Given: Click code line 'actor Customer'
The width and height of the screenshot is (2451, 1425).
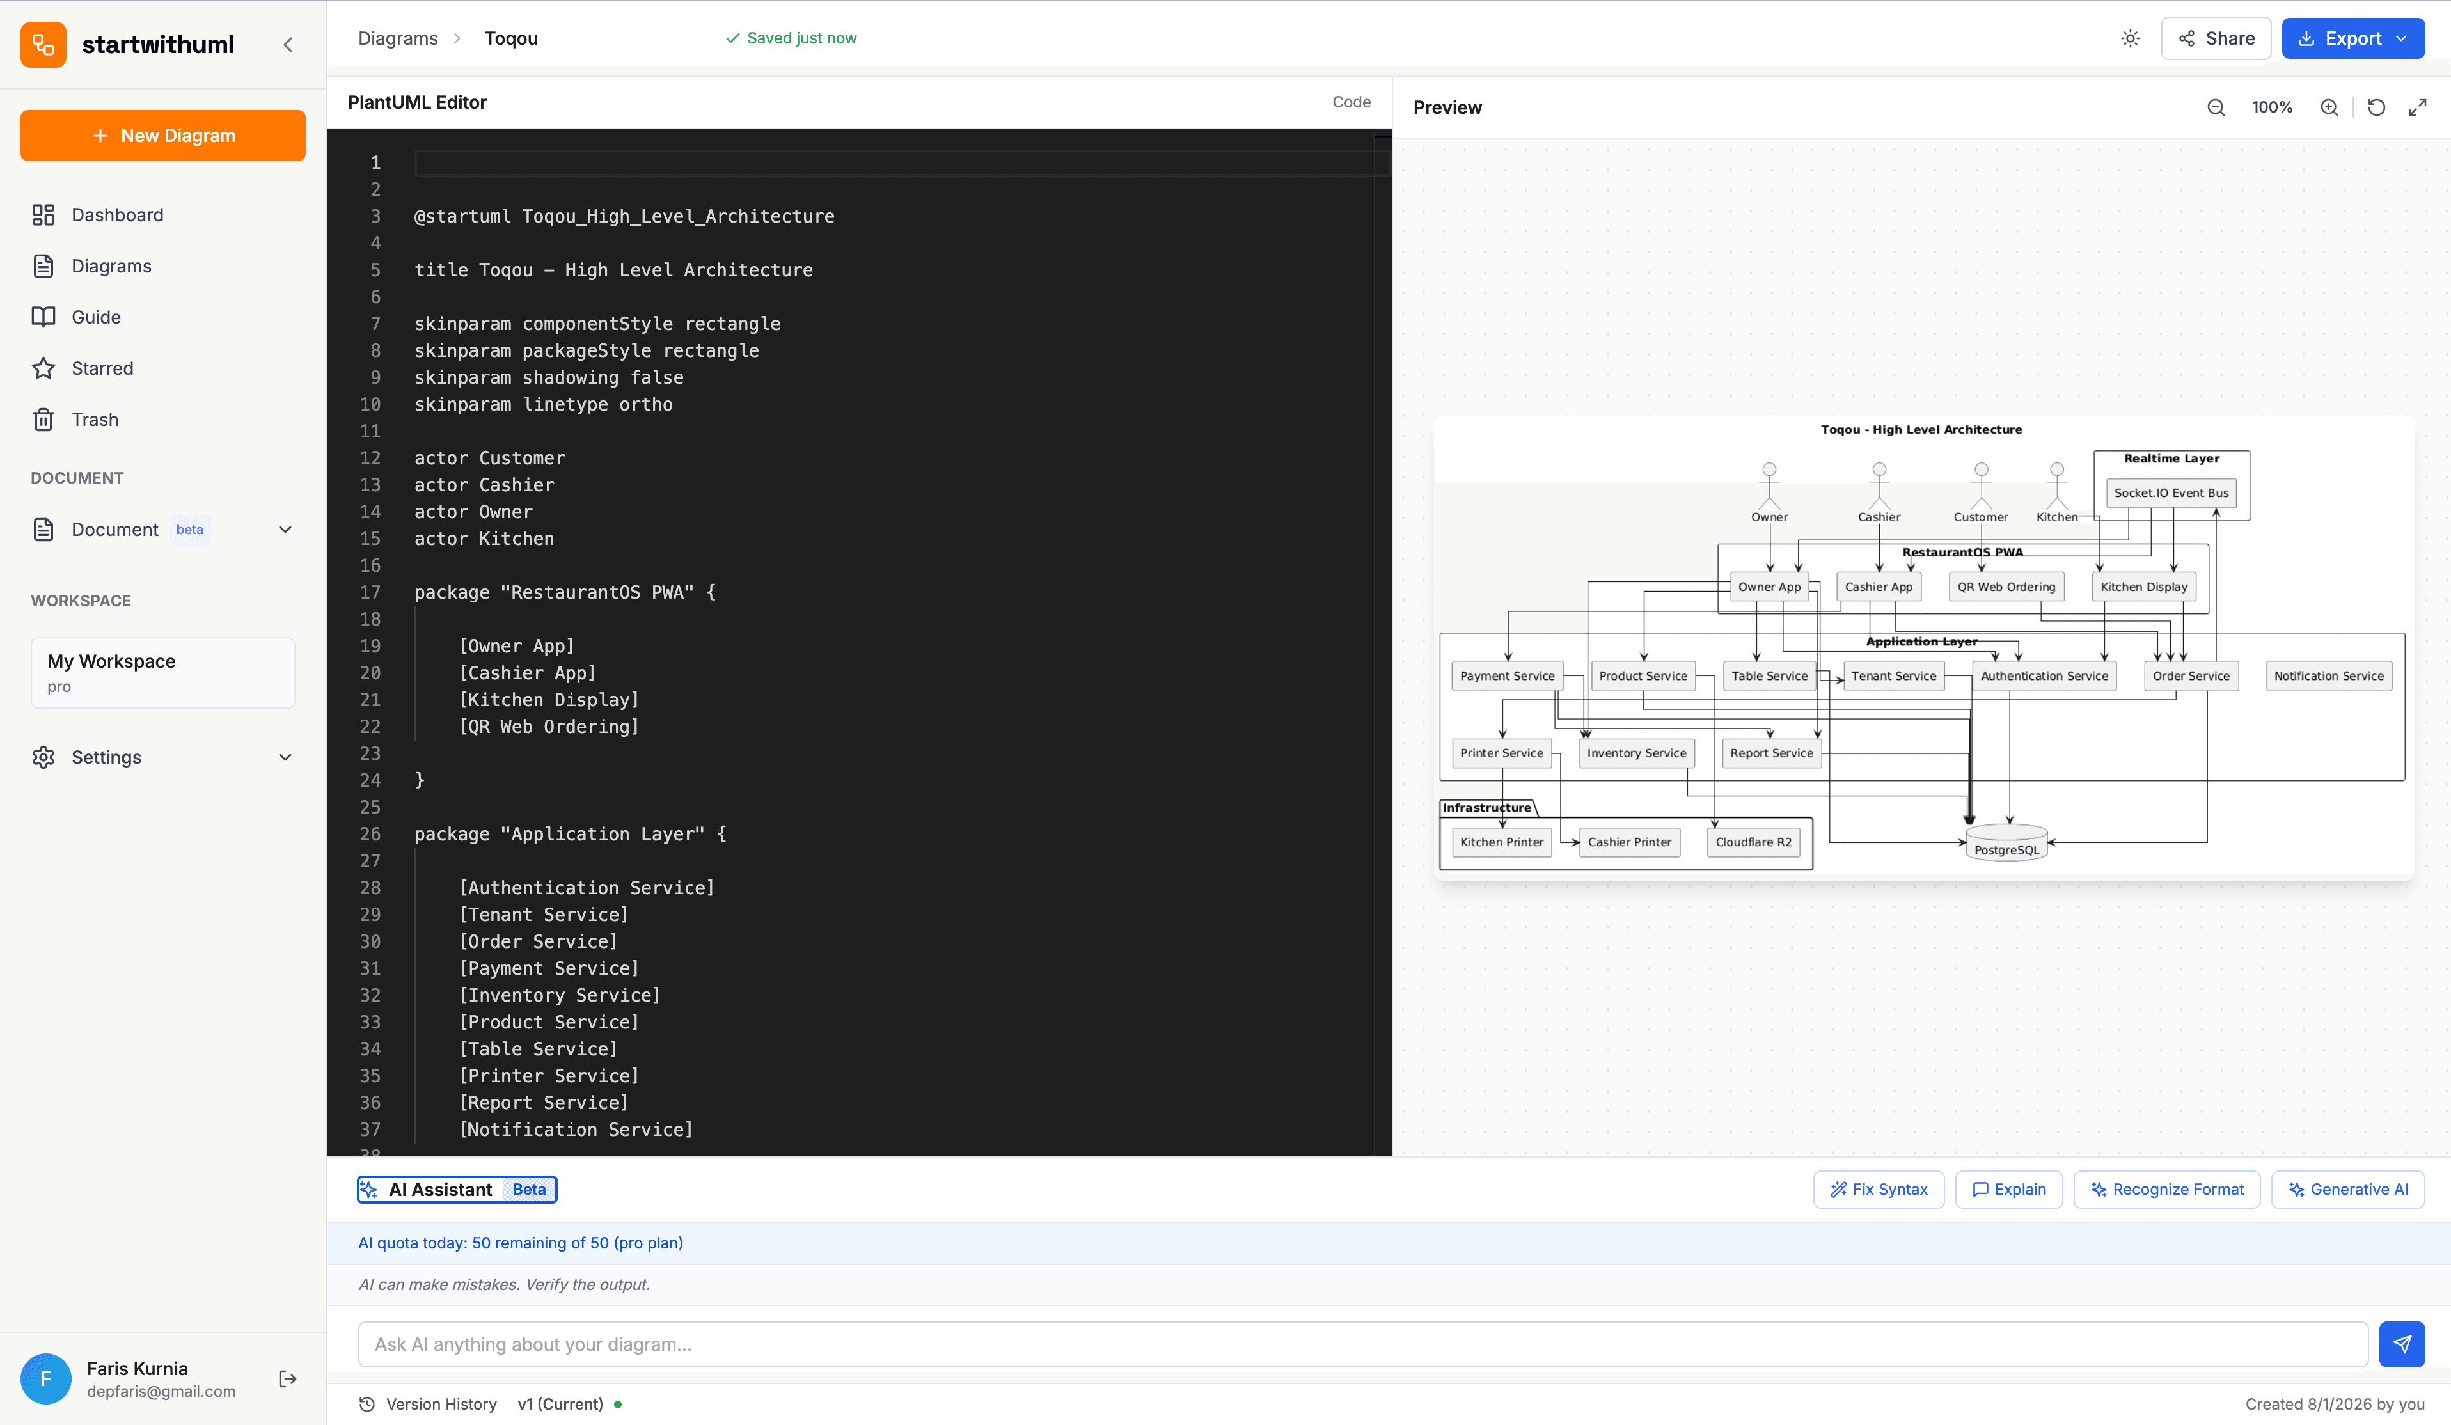Looking at the screenshot, I should click(489, 457).
